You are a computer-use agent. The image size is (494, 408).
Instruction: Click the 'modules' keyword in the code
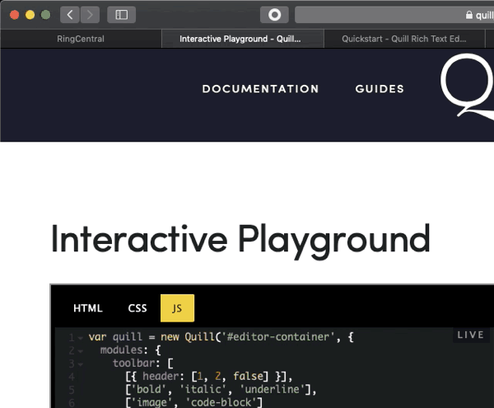click(x=121, y=350)
